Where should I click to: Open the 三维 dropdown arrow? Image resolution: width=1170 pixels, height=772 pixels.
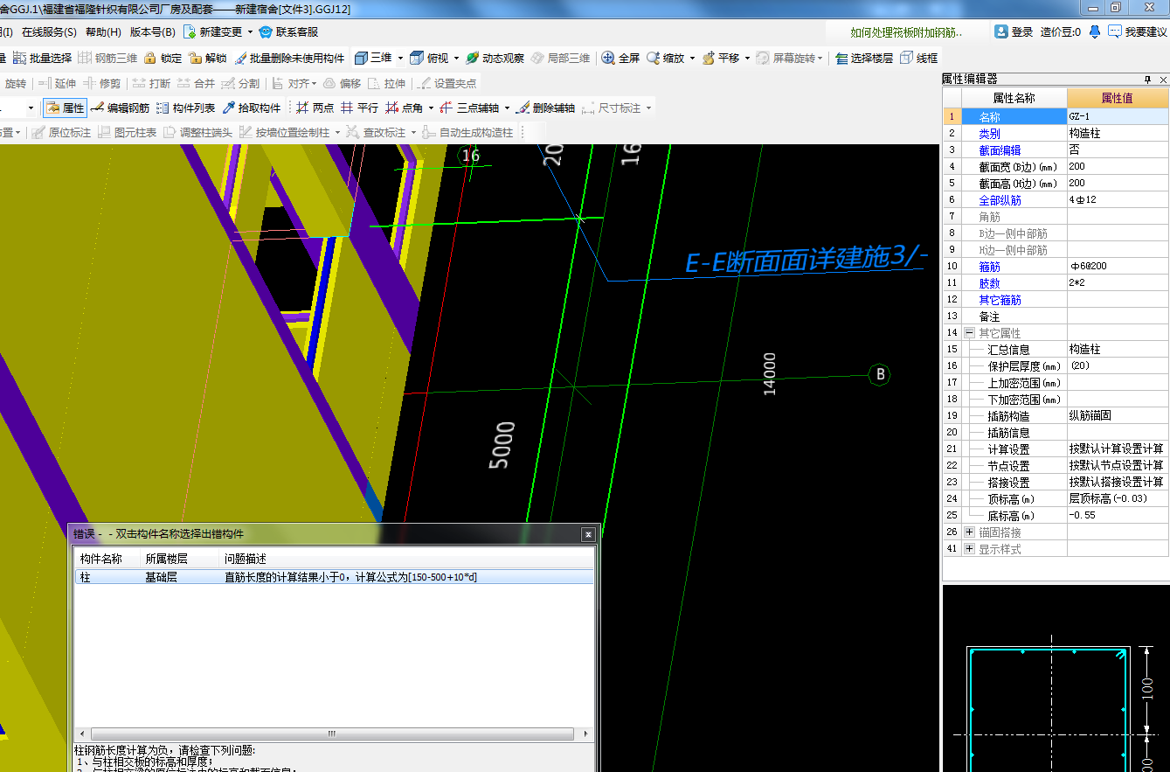pos(400,58)
